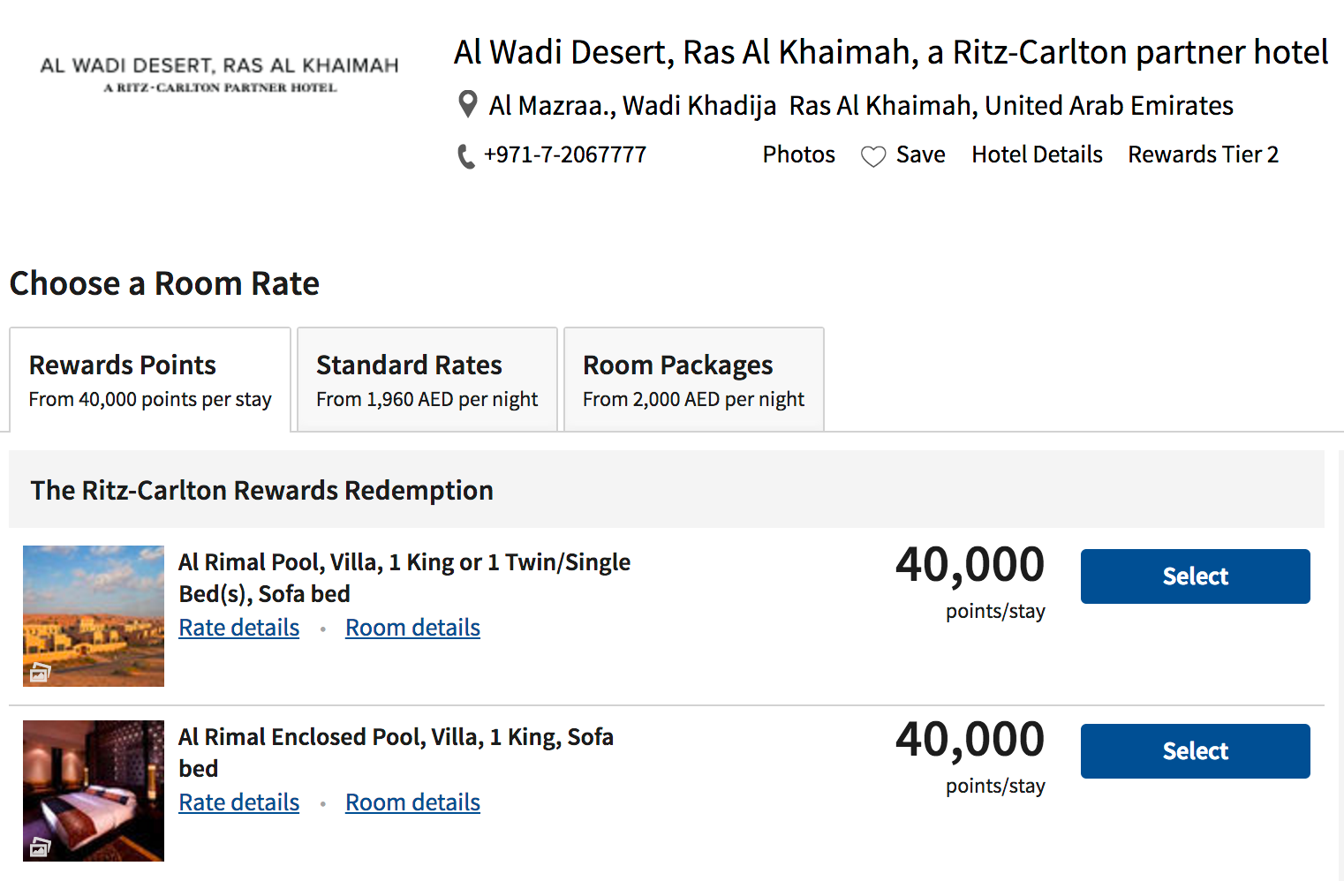The width and height of the screenshot is (1344, 881).
Task: Open the desert villa exterior thumbnail
Action: pyautogui.click(x=94, y=609)
